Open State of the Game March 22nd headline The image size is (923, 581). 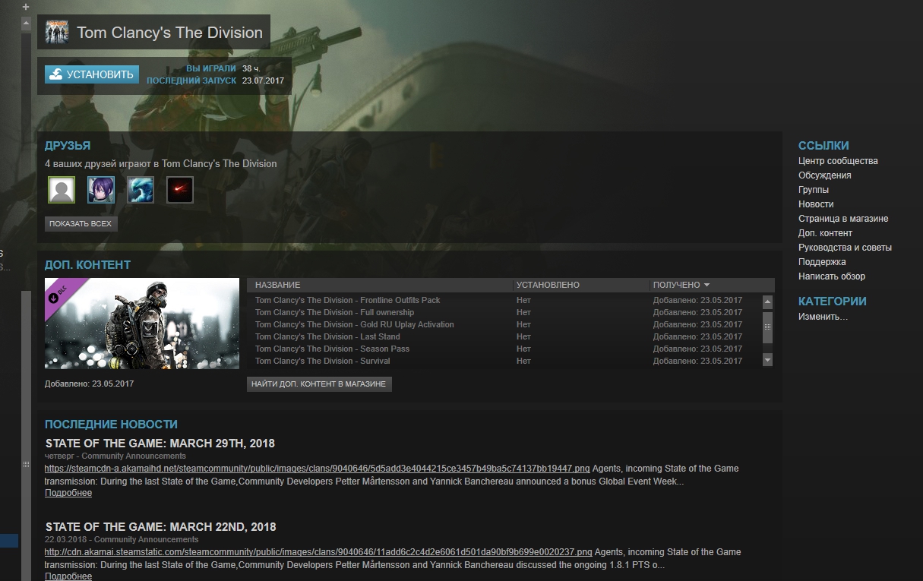(160, 527)
